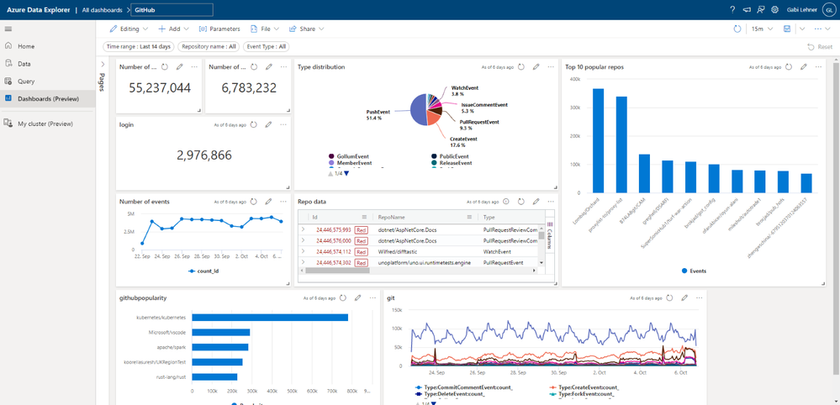Screen dimensions: 840x405
Task: Refresh the whole dashboard from the toolbar
Action: pyautogui.click(x=737, y=29)
